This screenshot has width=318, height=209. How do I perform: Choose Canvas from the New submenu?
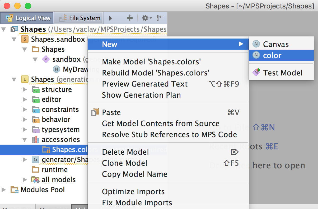pos(275,44)
